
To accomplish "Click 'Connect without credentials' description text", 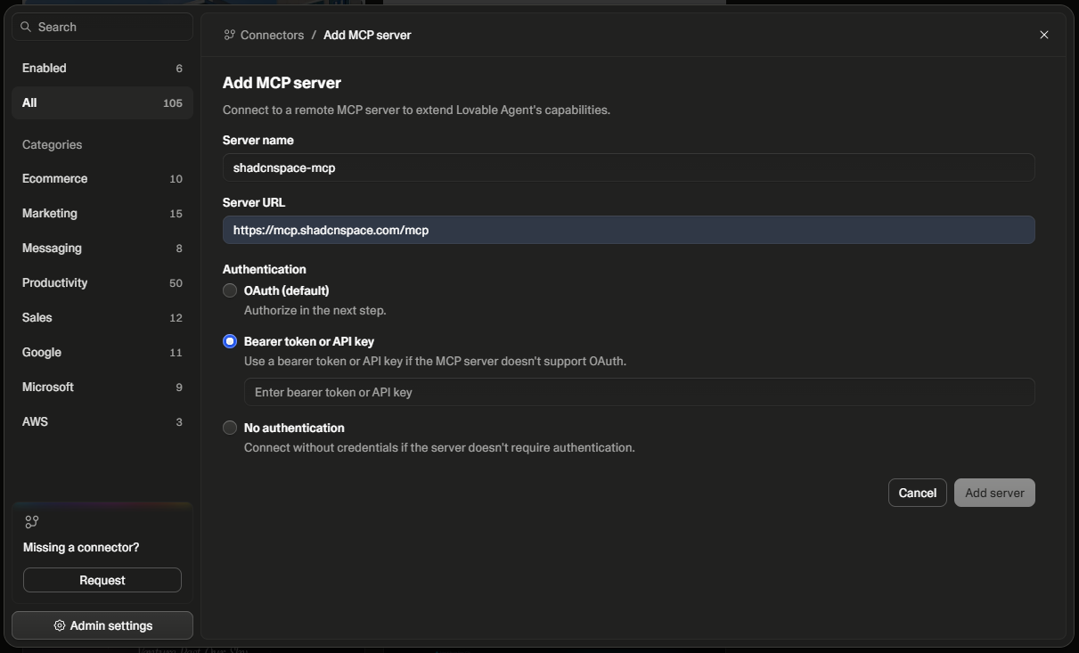I will 439,447.
